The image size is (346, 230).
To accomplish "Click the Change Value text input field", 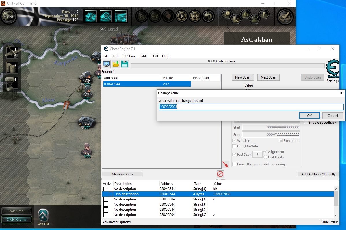I will [251, 107].
